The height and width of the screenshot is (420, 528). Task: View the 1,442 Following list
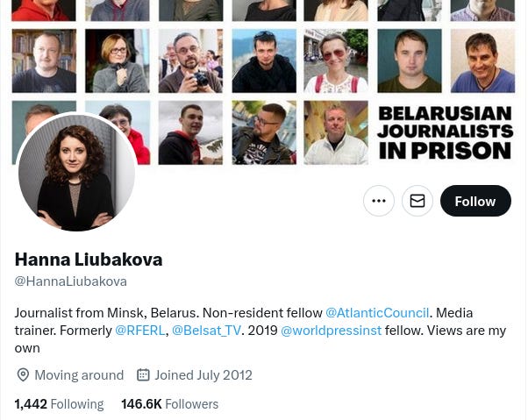point(60,404)
